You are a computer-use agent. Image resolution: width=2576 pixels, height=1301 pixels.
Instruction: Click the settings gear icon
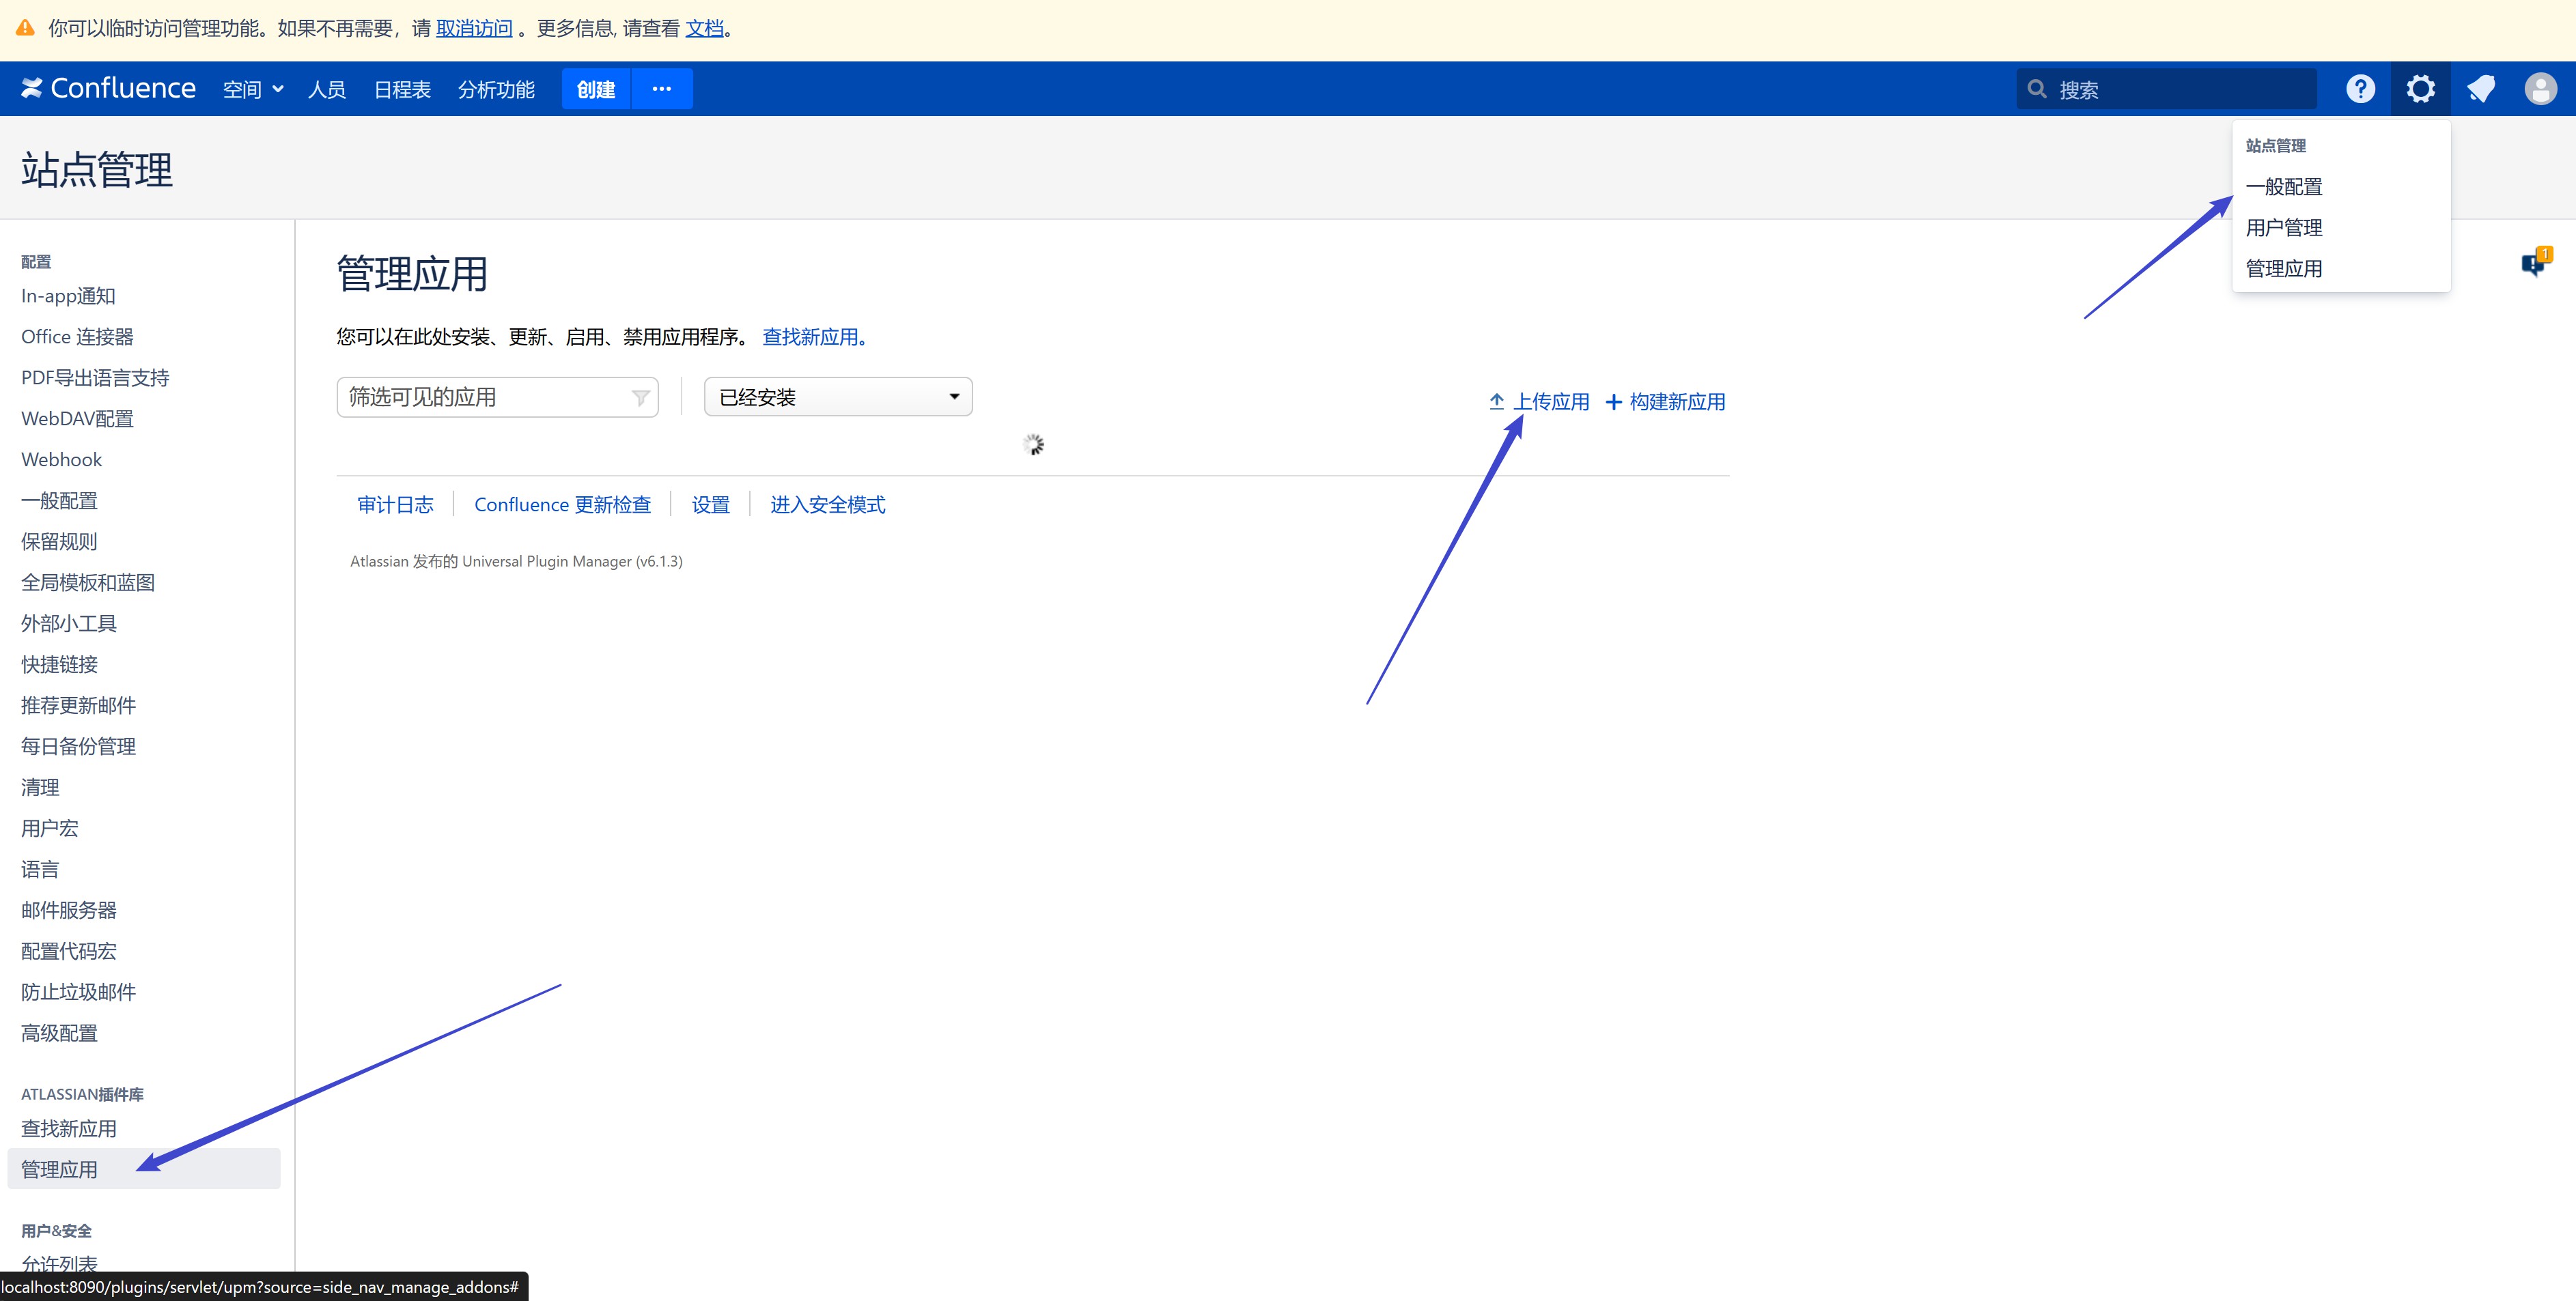(x=2420, y=89)
